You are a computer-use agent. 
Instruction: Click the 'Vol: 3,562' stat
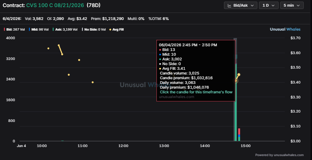click(x=34, y=19)
